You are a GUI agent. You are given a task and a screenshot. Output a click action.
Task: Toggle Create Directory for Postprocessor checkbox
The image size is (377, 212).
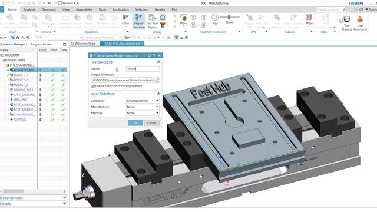(x=93, y=86)
